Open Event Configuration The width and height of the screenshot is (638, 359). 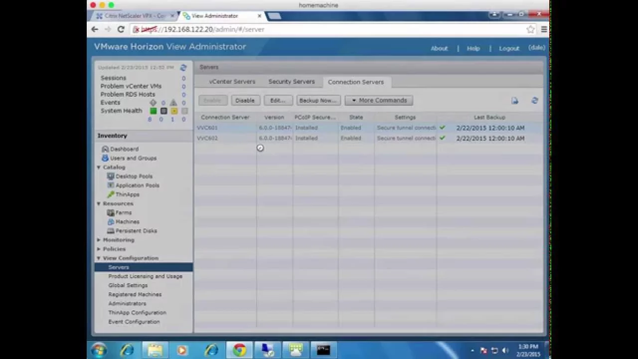point(134,322)
